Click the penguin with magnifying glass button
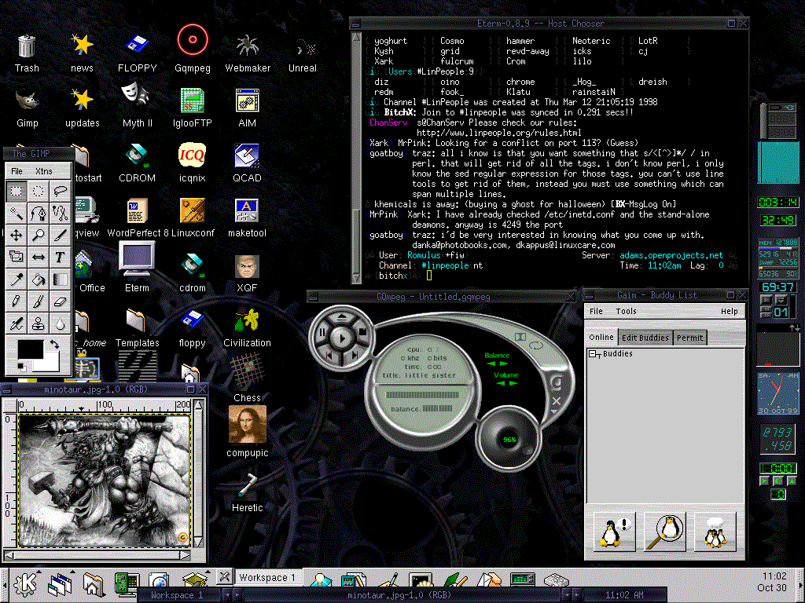805x603 pixels. tap(665, 532)
